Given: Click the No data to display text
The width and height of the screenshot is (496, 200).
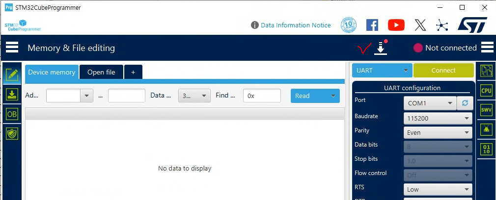Looking at the screenshot, I should coord(185,169).
